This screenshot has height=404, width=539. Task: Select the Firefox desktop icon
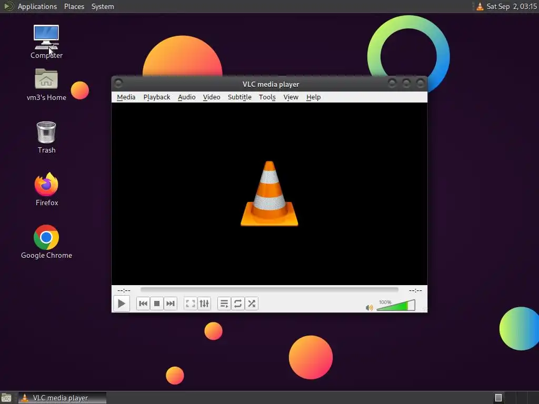(46, 189)
